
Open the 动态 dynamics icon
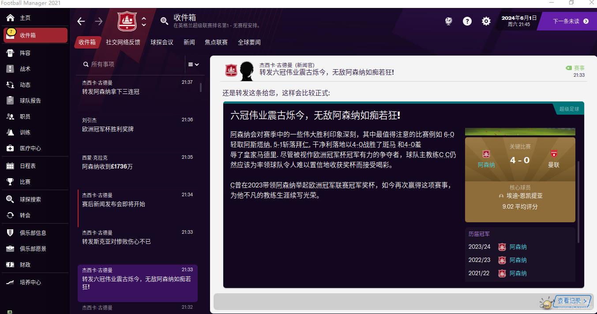[x=10, y=85]
